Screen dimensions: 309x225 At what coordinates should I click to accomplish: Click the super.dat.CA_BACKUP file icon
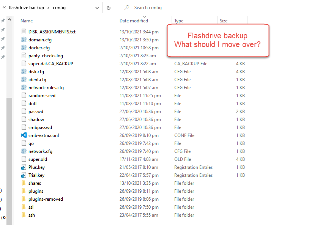click(24, 63)
